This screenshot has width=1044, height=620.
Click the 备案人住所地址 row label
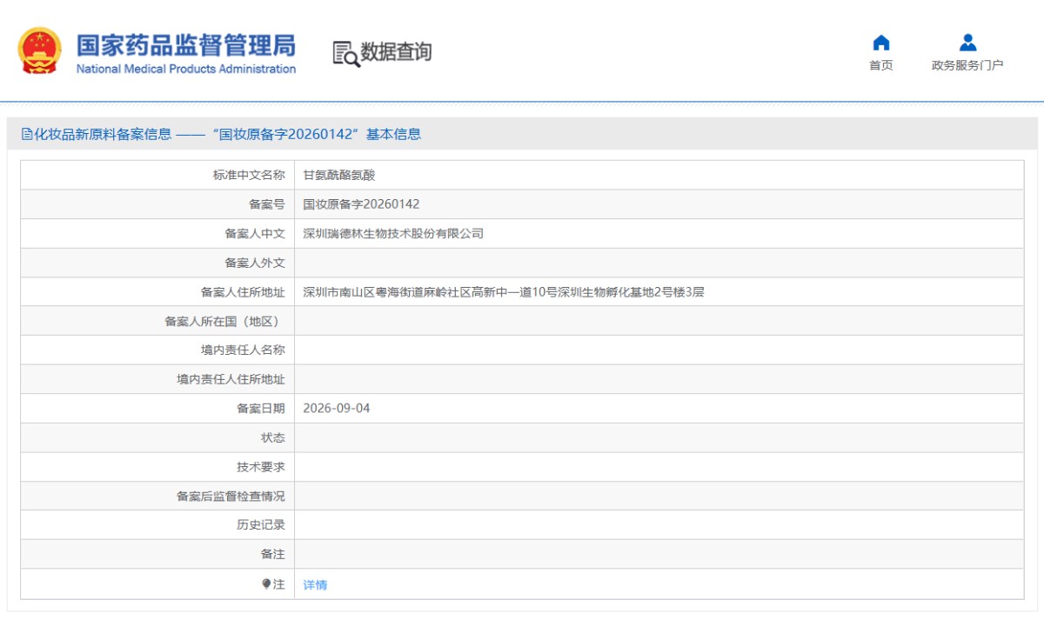pyautogui.click(x=243, y=292)
